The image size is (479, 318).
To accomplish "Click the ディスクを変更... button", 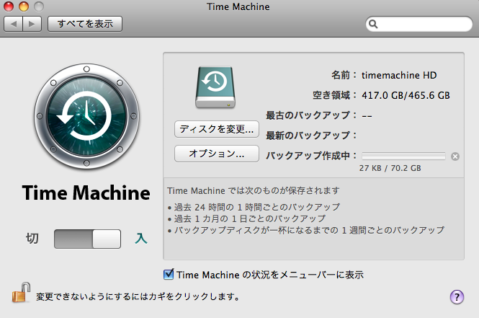I will pos(216,129).
